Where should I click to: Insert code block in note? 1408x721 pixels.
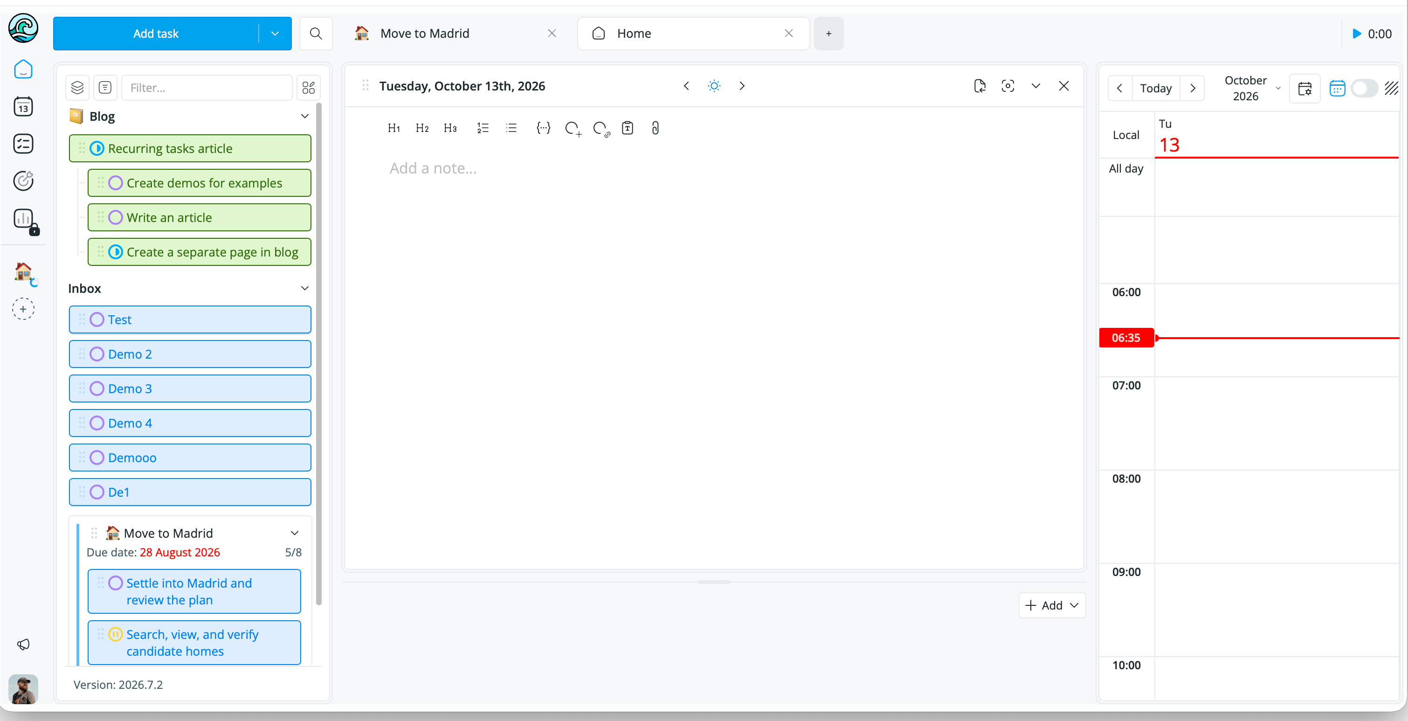click(x=543, y=128)
